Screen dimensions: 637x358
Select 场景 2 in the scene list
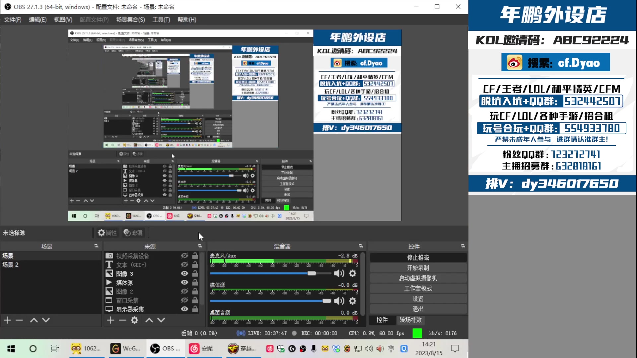click(51, 265)
